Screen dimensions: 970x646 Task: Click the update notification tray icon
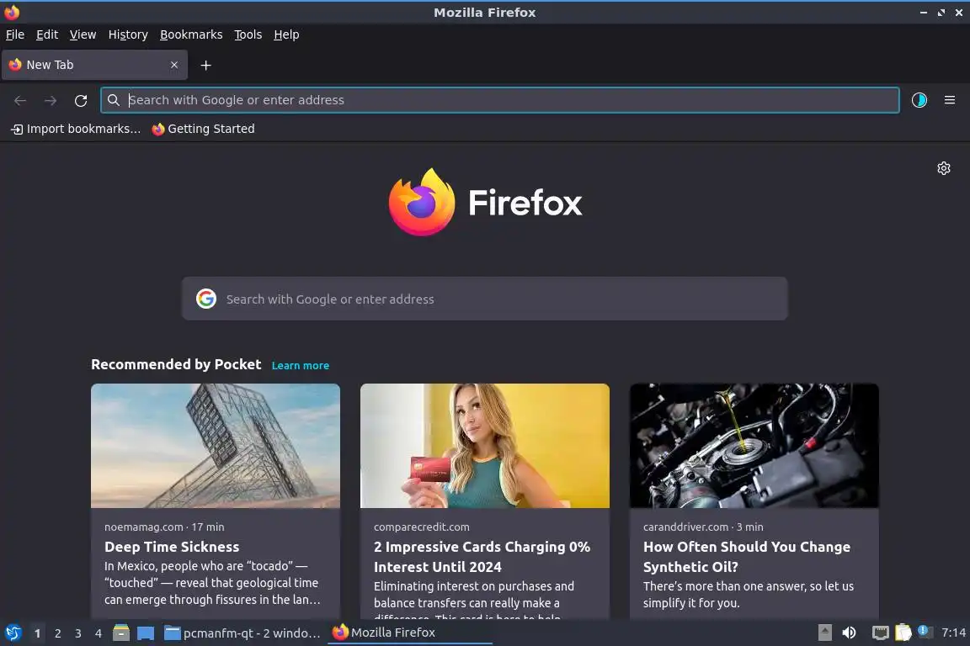point(924,631)
